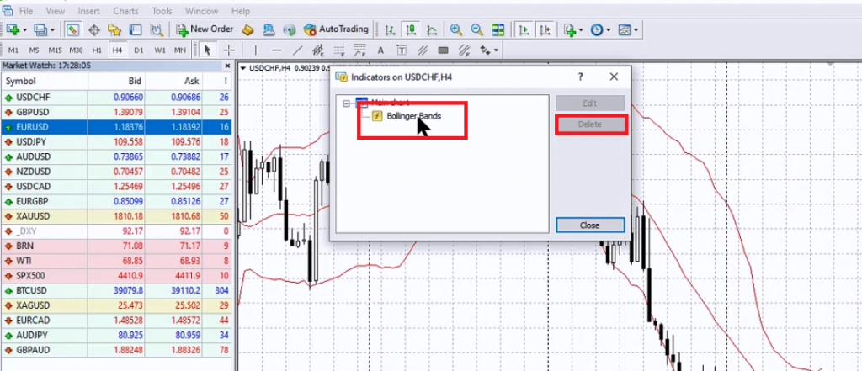Viewport: 862px width, 371px height.
Task: Switch chart to bar chart mode
Action: click(x=389, y=29)
